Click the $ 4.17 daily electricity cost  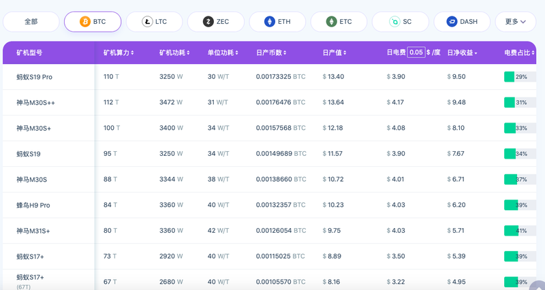395,103
